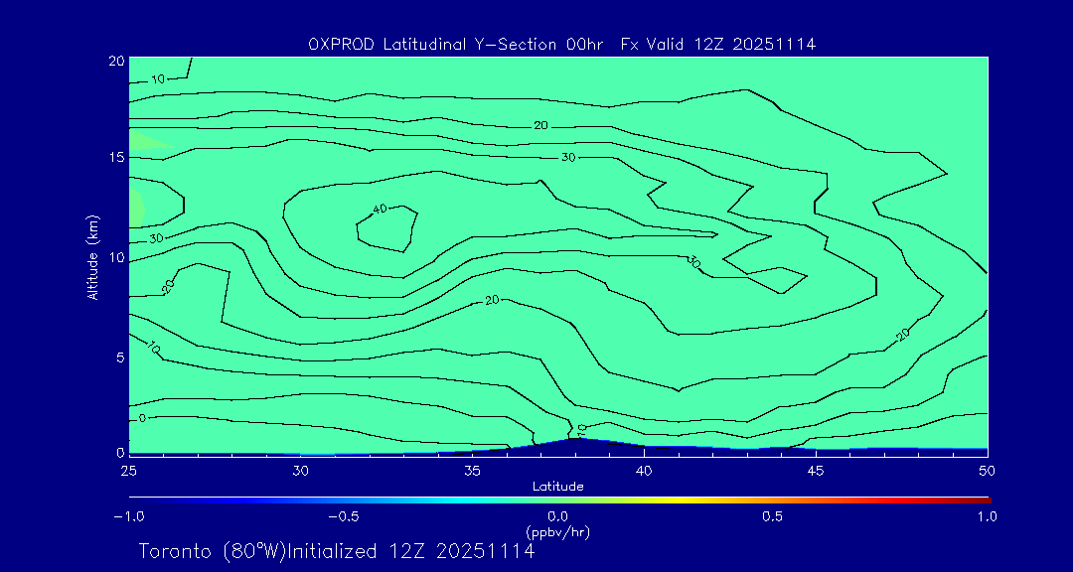
Task: Click contour label 30 near latitude 26
Action: point(156,238)
